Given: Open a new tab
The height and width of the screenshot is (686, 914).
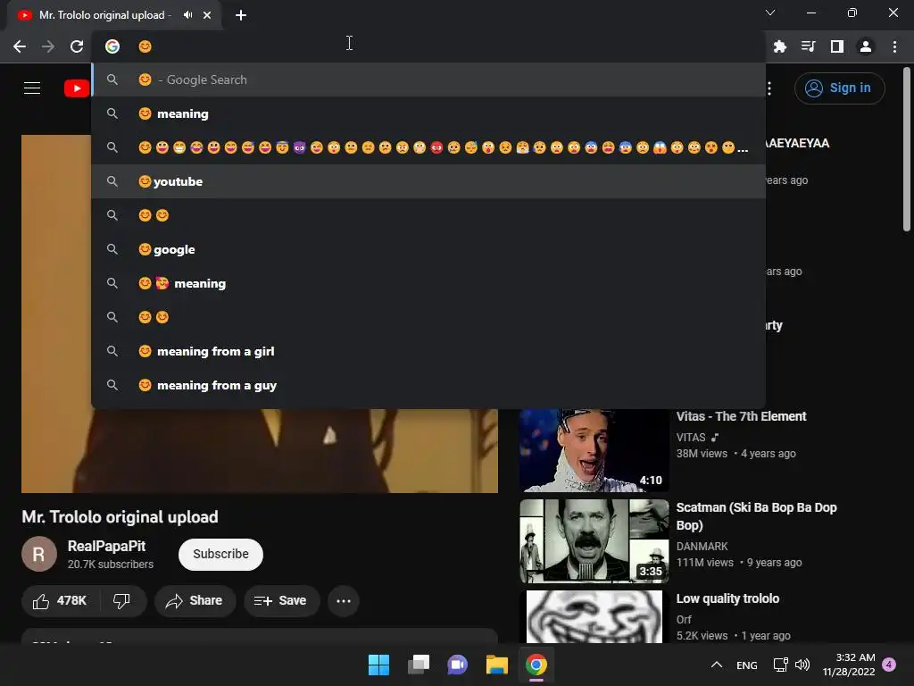Looking at the screenshot, I should [x=241, y=15].
